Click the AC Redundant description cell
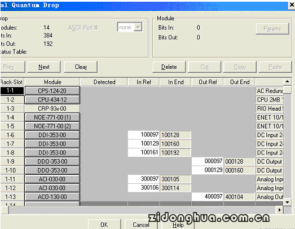The height and width of the screenshot is (229, 295). [x=270, y=91]
